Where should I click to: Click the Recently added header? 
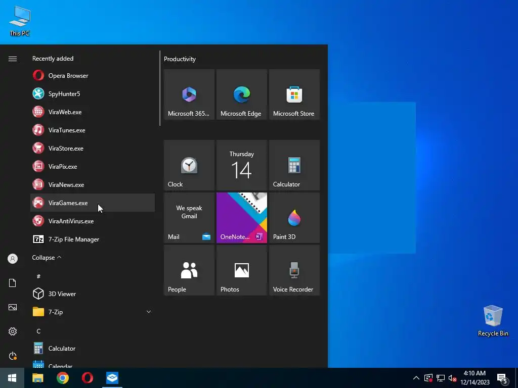(x=53, y=59)
